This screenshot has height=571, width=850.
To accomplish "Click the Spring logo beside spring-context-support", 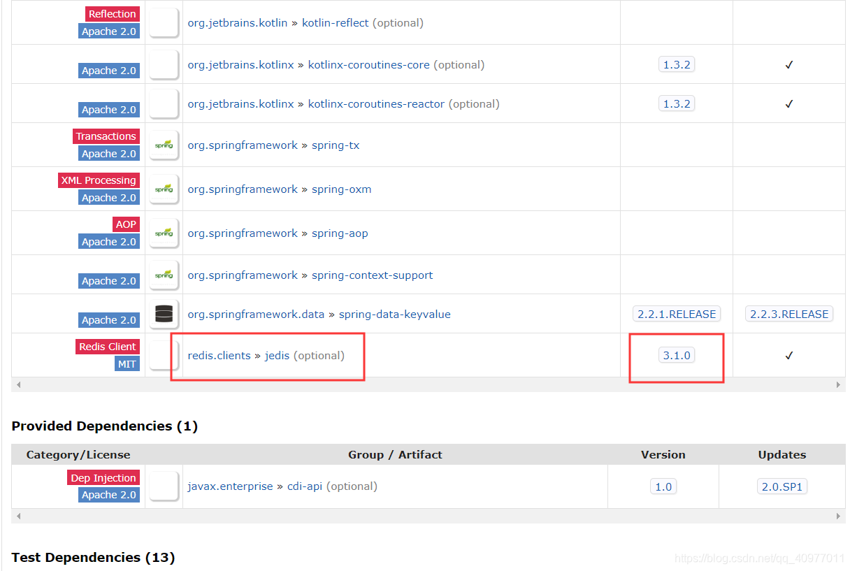I will pyautogui.click(x=164, y=275).
